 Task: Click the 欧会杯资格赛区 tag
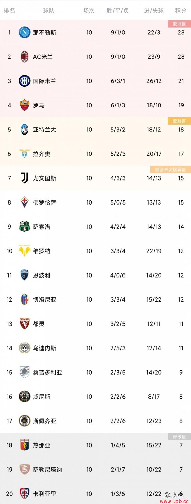pyautogui.click(x=170, y=170)
